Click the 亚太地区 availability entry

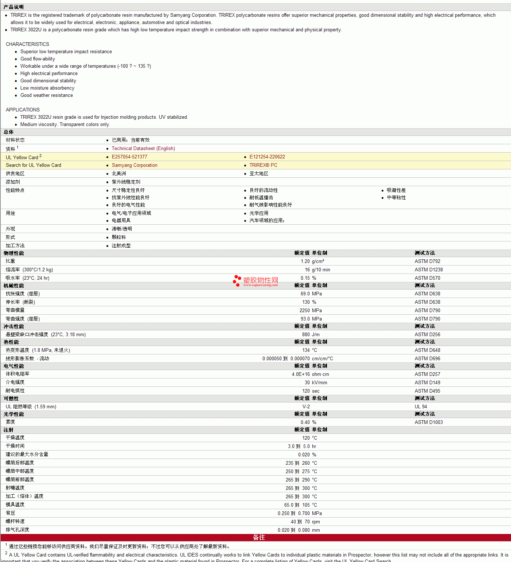tap(259, 174)
